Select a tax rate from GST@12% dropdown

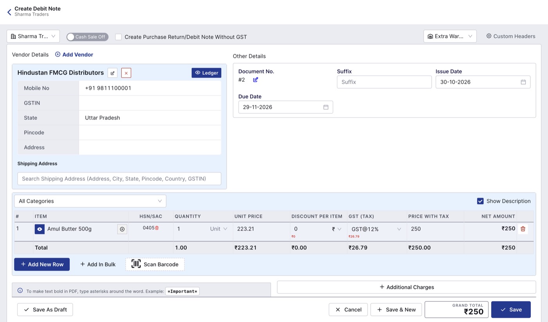376,229
